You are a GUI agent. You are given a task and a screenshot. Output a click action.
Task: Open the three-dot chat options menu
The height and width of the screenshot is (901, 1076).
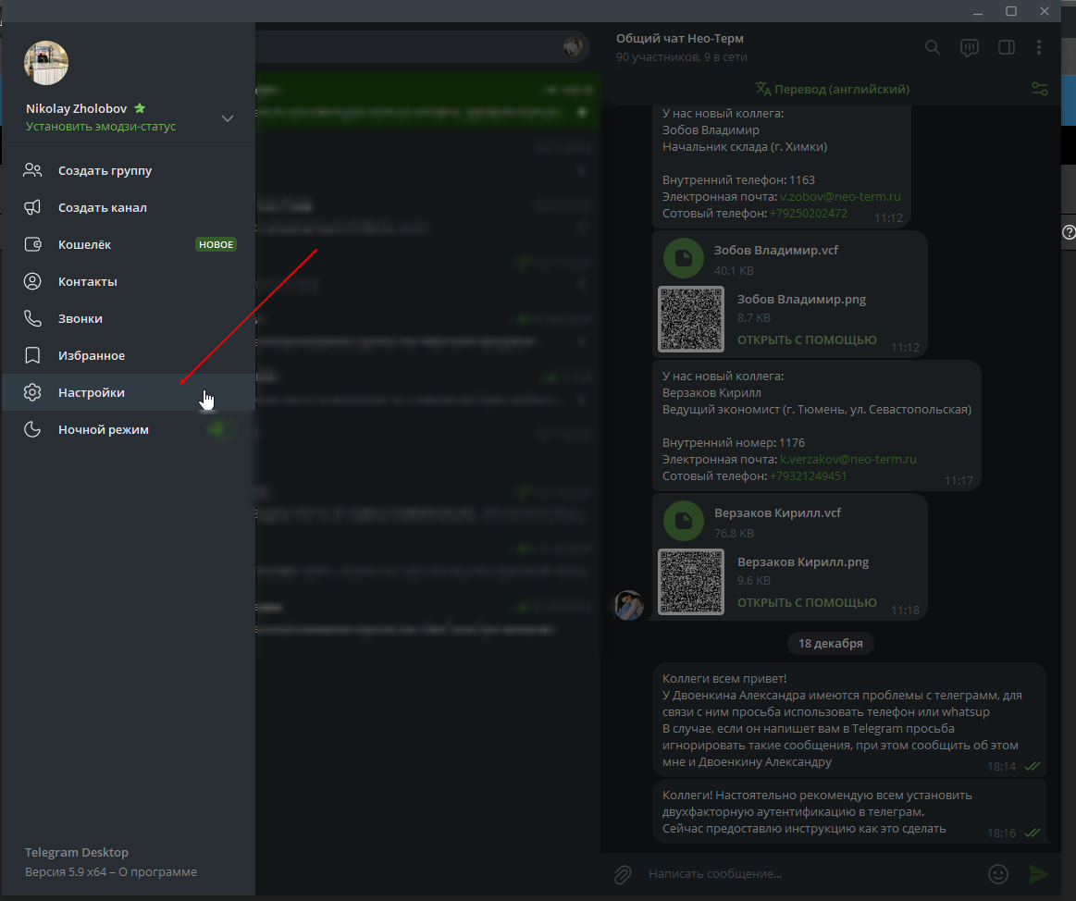pos(1039,47)
